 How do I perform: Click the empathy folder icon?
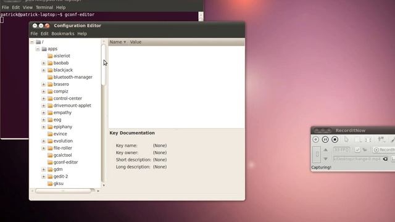[50, 112]
